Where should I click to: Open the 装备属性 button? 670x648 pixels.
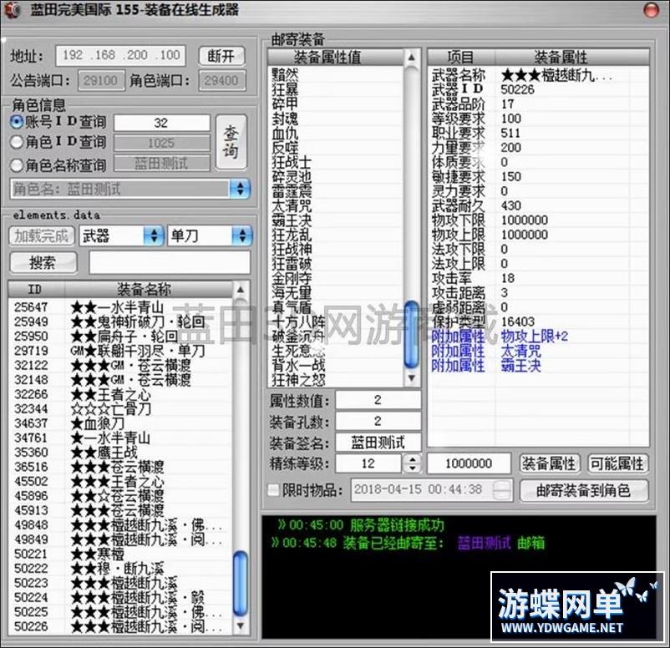(549, 463)
